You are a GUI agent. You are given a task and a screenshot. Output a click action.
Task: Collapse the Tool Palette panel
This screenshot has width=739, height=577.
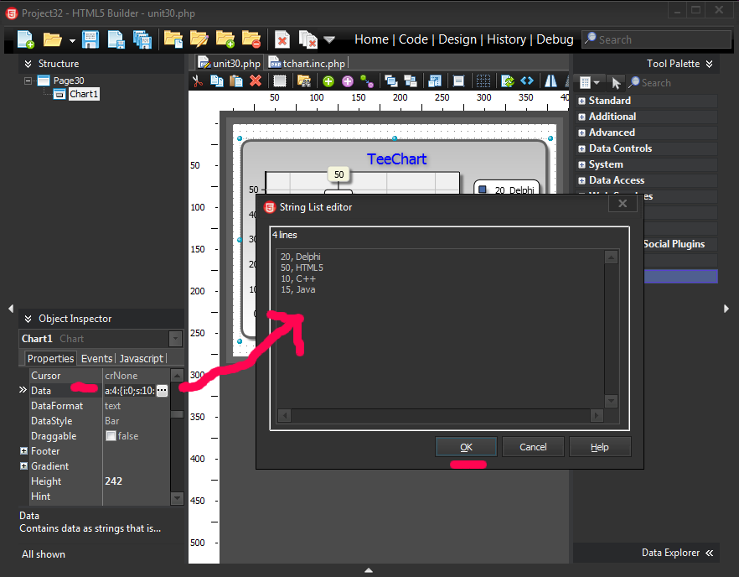tap(710, 64)
